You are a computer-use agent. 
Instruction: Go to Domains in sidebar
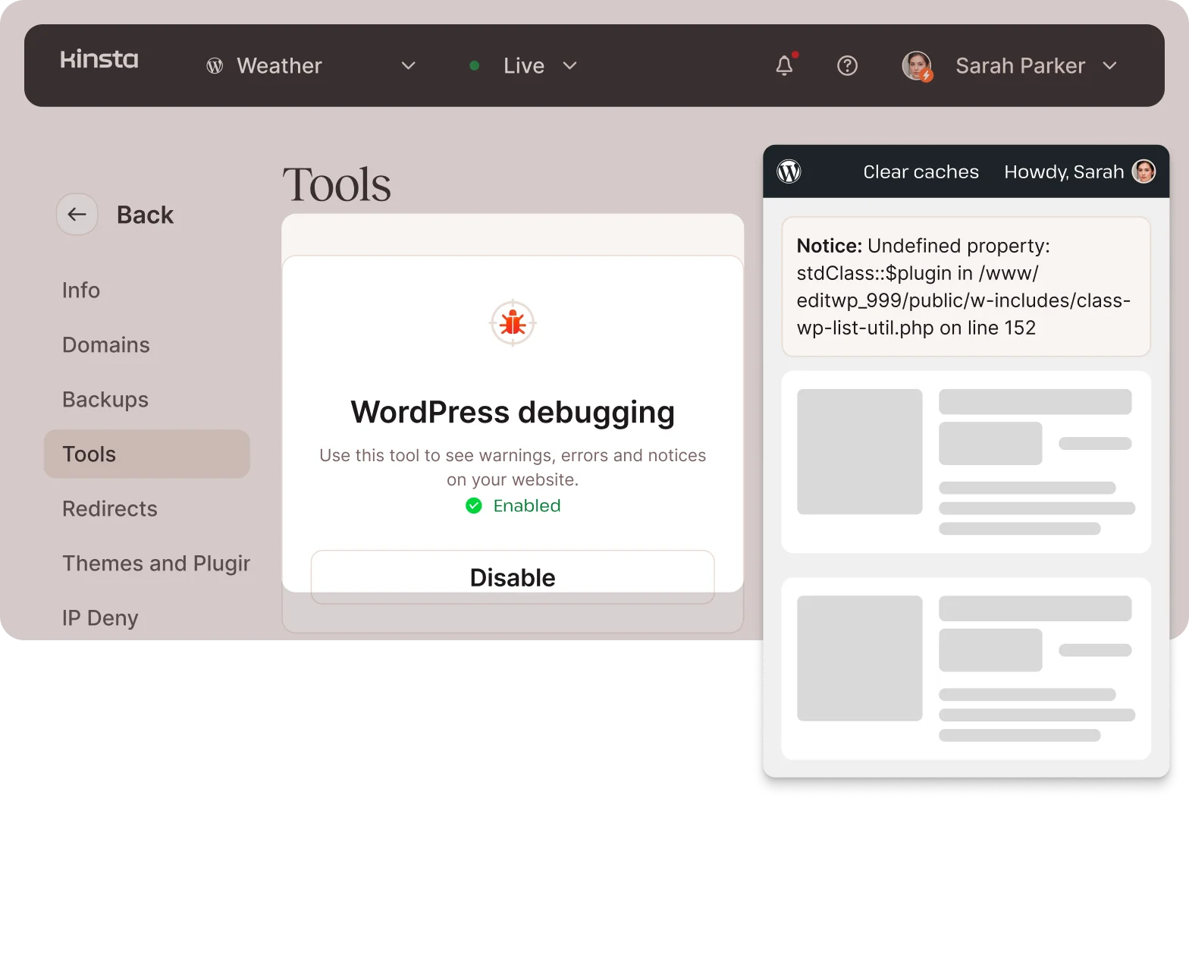tap(106, 345)
